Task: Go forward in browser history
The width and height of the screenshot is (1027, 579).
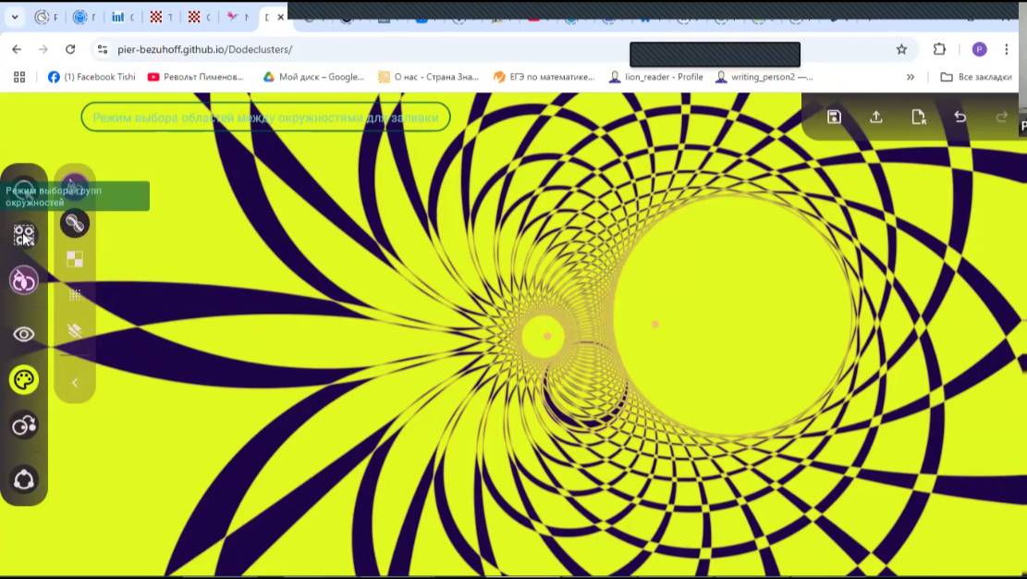Action: [43, 49]
